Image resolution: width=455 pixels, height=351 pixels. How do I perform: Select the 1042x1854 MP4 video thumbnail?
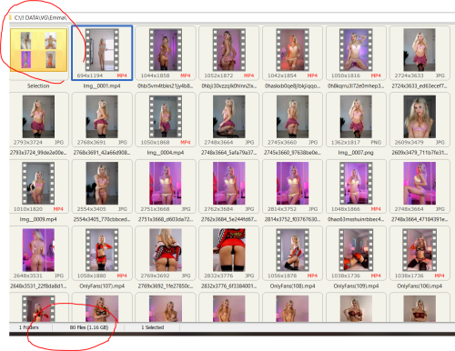point(292,50)
